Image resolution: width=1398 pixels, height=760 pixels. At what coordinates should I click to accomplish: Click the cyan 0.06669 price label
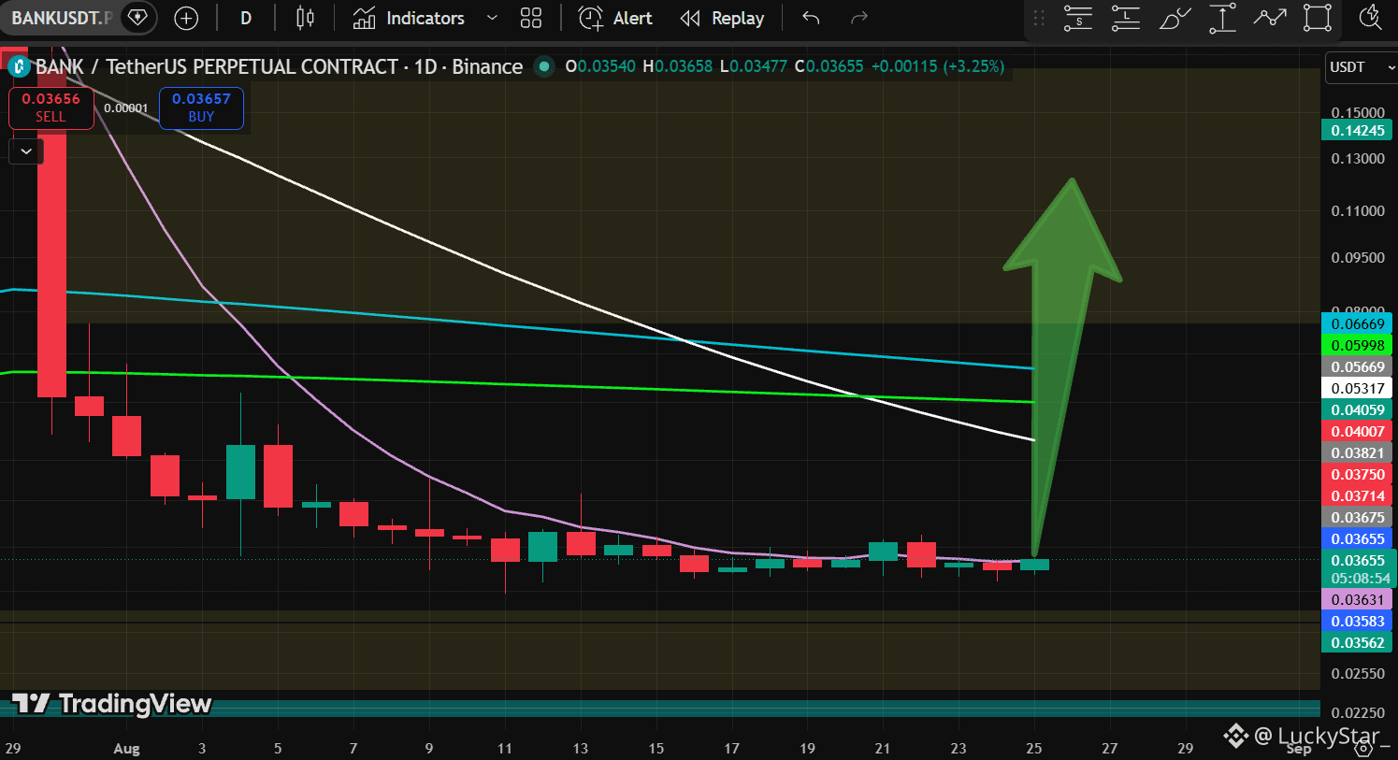pyautogui.click(x=1358, y=324)
